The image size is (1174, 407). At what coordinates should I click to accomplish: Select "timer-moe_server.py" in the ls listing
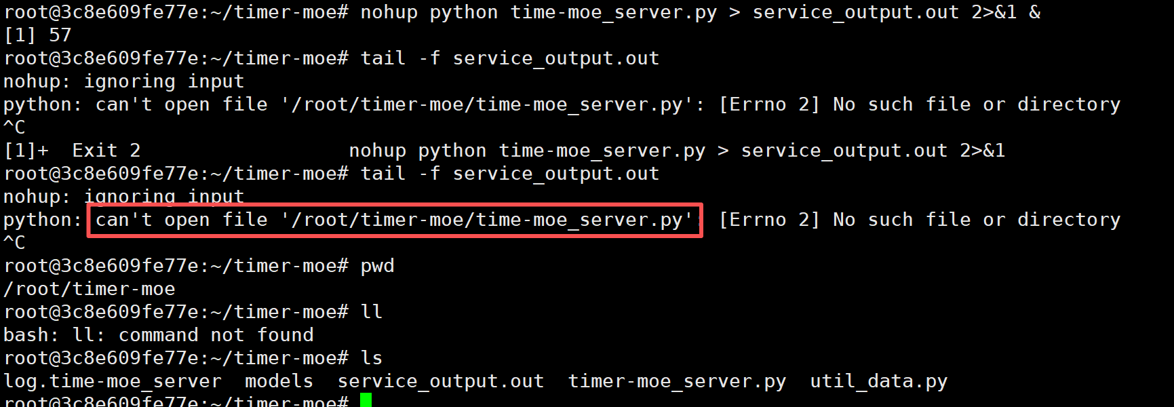tap(677, 381)
